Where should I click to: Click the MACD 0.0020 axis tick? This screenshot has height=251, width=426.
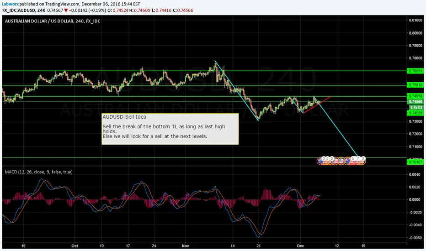[x=415, y=187]
